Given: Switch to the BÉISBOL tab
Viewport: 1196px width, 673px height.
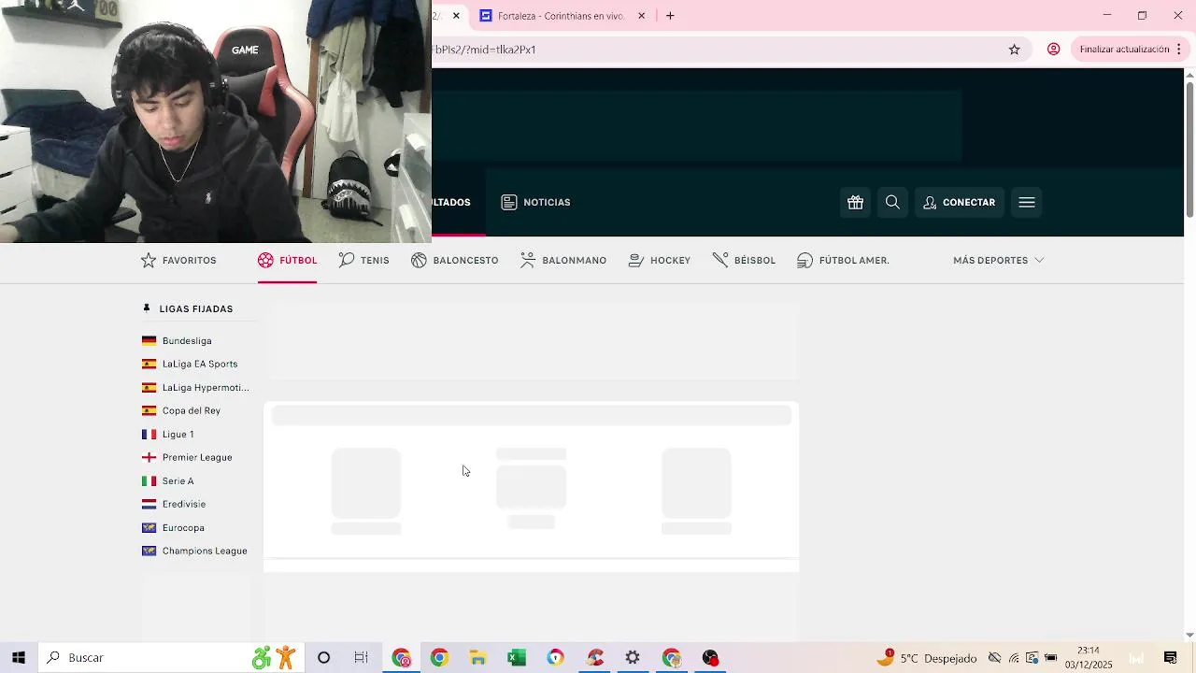Looking at the screenshot, I should point(744,260).
